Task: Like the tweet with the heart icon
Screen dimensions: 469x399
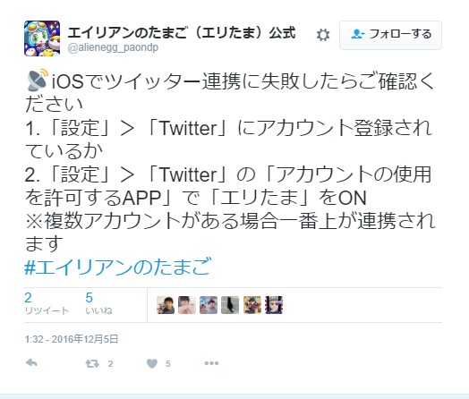Action: pos(152,363)
